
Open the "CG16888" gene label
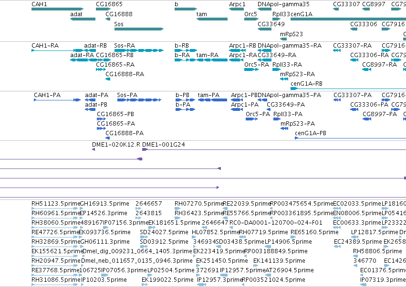(119, 14)
